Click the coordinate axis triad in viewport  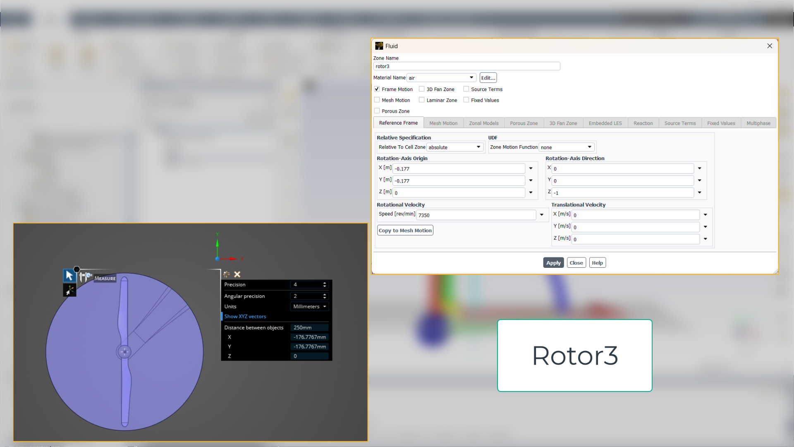pyautogui.click(x=218, y=259)
